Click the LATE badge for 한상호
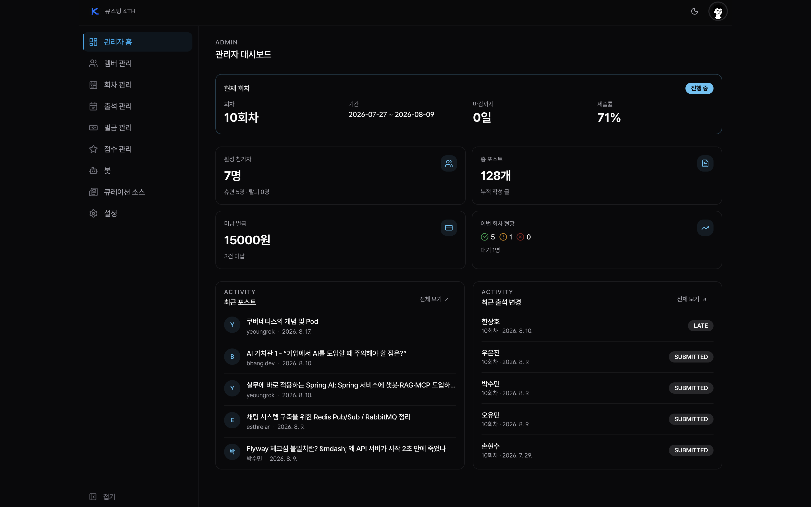Viewport: 811px width, 507px height. click(701, 325)
